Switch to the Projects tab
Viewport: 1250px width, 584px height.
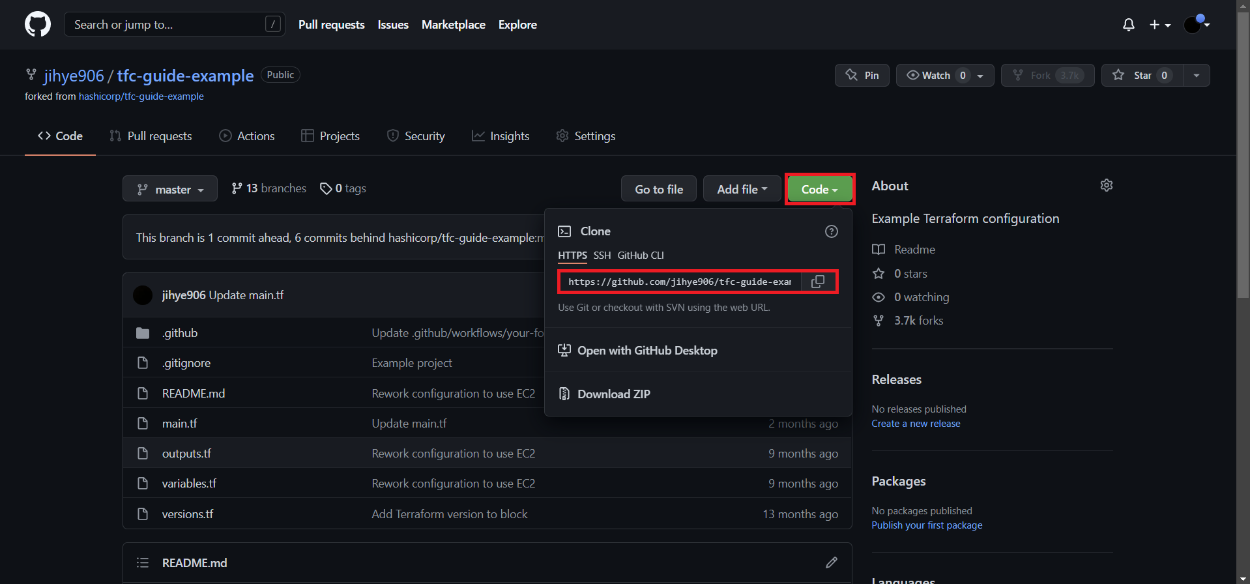coord(330,136)
